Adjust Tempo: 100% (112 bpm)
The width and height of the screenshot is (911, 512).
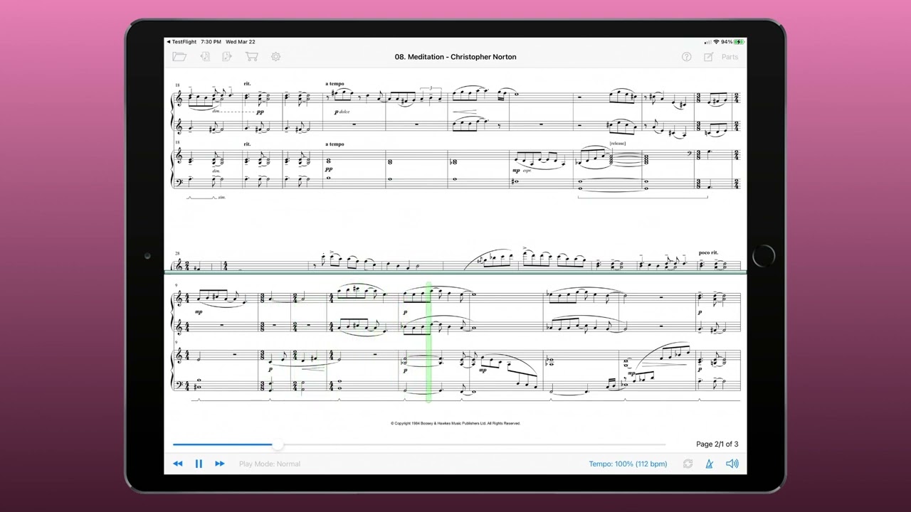click(628, 464)
